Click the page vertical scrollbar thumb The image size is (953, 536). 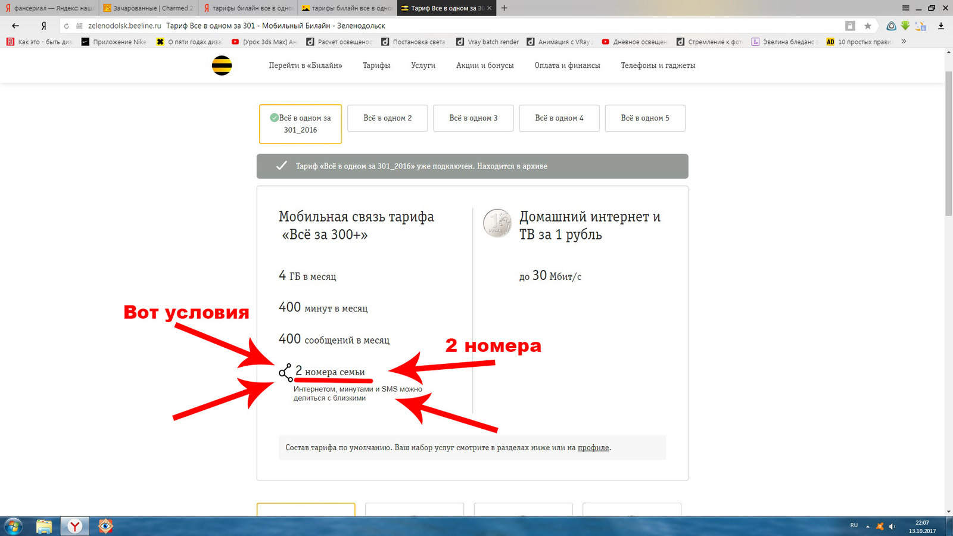point(948,143)
